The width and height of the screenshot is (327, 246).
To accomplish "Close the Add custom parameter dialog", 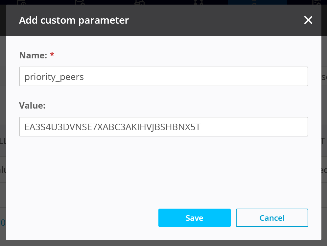I will (x=308, y=20).
